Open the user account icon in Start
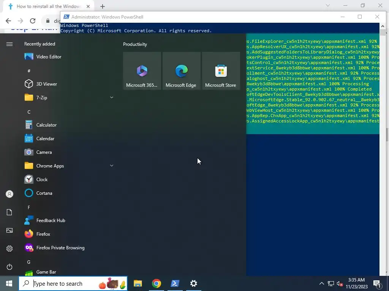The image size is (389, 291). point(9,194)
